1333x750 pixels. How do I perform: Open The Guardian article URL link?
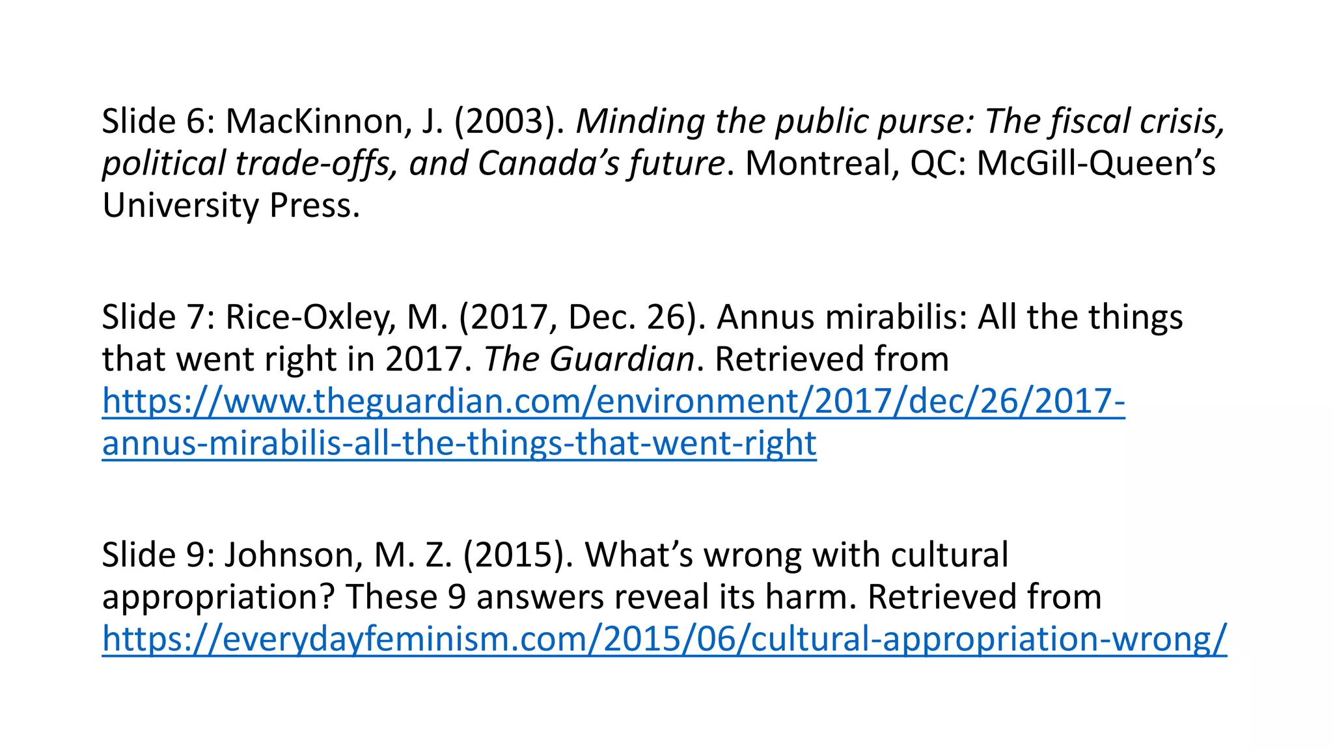pos(612,402)
